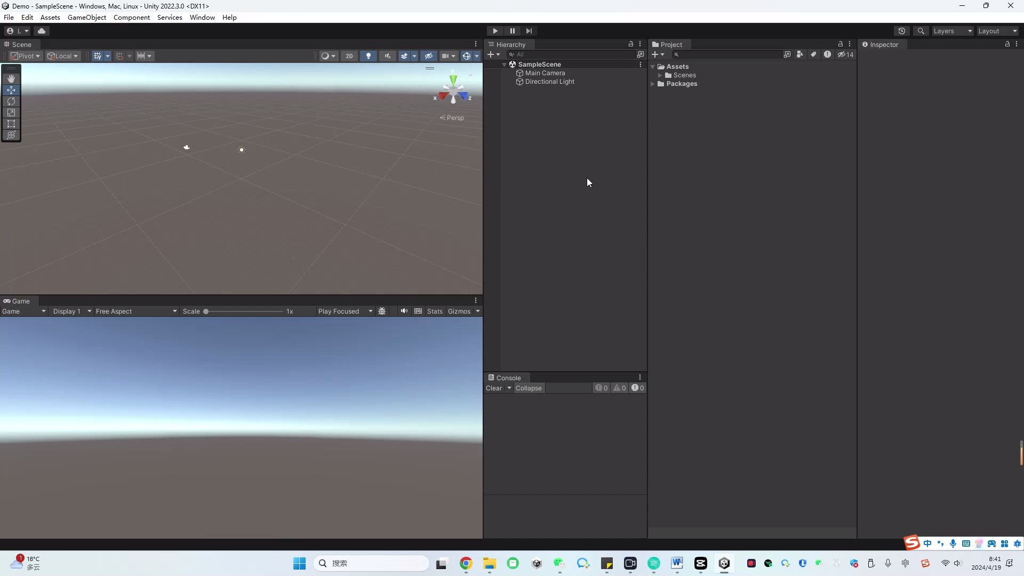
Task: Enable Collapse in the Console
Action: tap(529, 388)
